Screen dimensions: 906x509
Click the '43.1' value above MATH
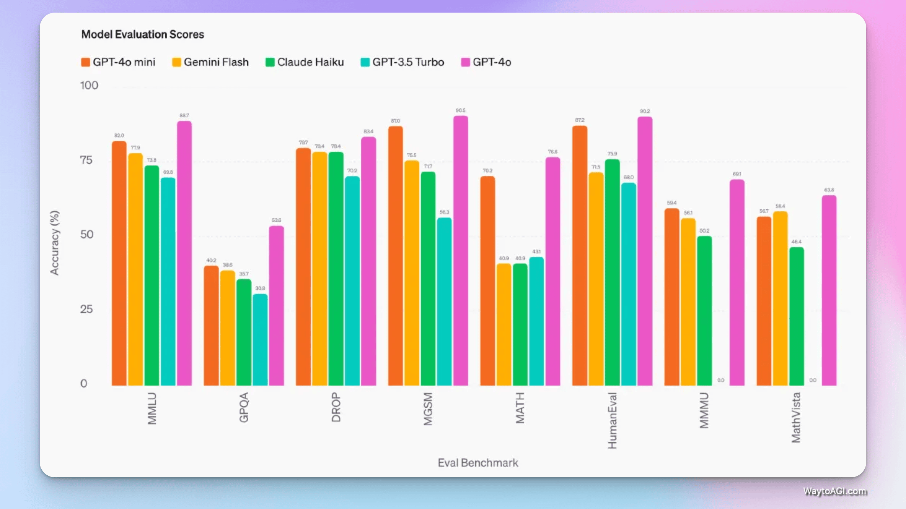(x=536, y=252)
